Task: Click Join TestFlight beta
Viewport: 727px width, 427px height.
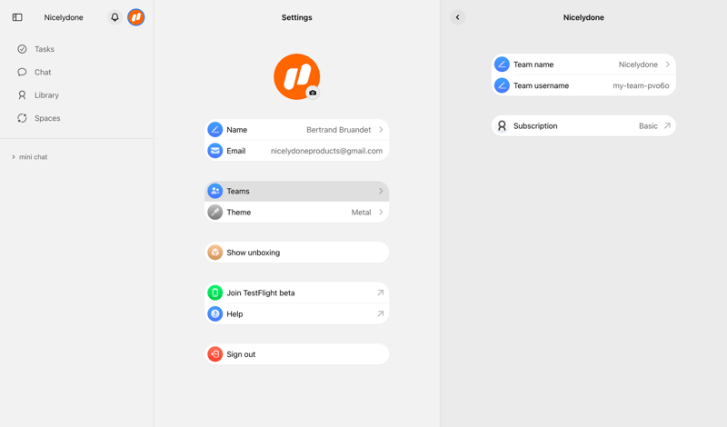Action: pos(297,293)
